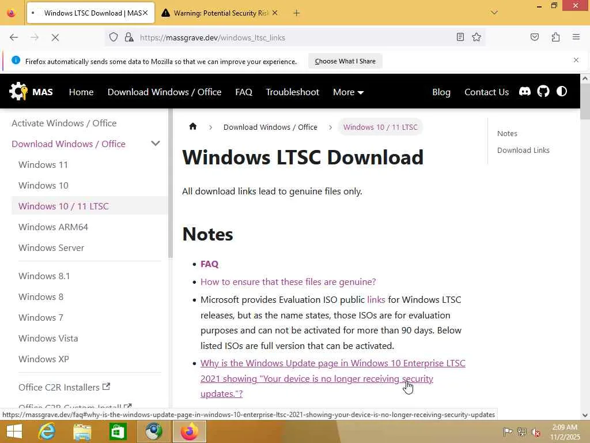The image size is (590, 443).
Task: Click the scrollbar down arrow
Action: pyautogui.click(x=585, y=415)
